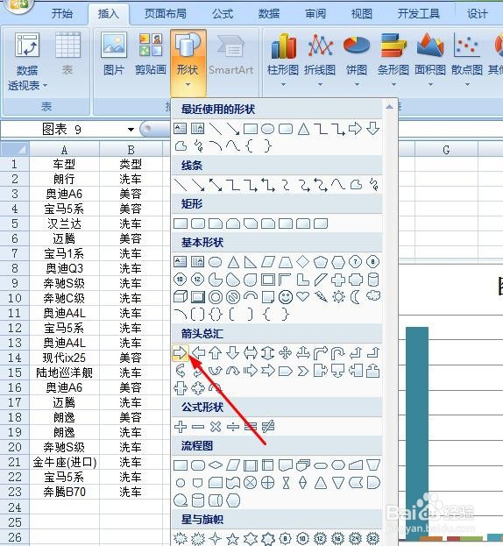Choose the moon basic shape
This screenshot has height=546, width=503.
[x=356, y=297]
